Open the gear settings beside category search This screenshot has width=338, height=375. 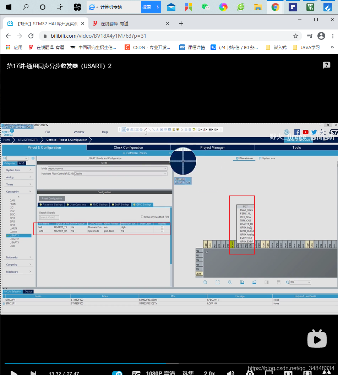[x=33, y=158]
